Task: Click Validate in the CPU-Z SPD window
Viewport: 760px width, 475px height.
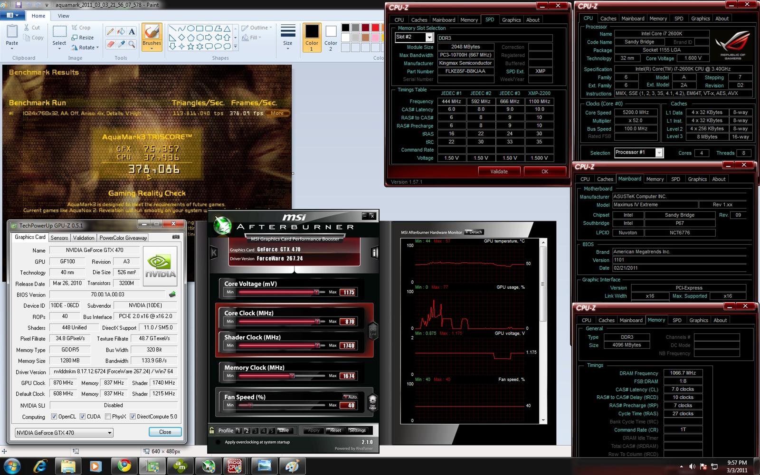Action: pyautogui.click(x=499, y=171)
